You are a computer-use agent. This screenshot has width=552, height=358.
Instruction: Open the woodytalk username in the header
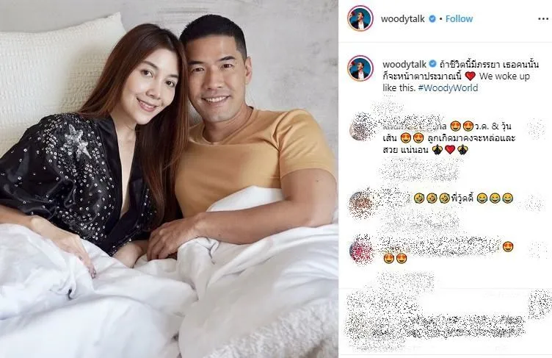403,18
